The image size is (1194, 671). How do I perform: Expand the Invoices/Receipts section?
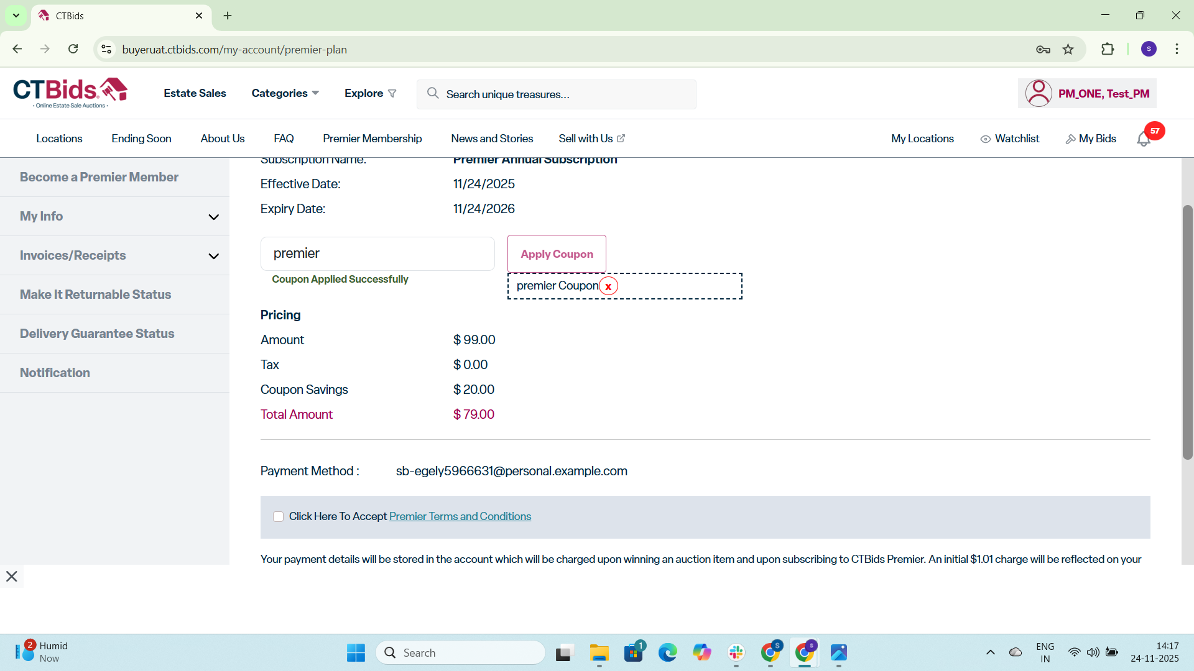coord(213,256)
